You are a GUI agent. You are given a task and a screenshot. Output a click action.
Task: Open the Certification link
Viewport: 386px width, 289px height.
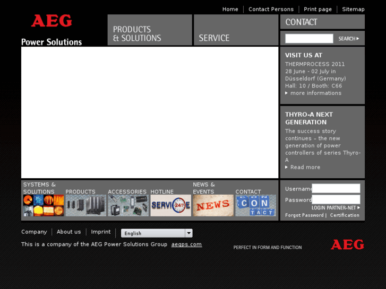345,215
